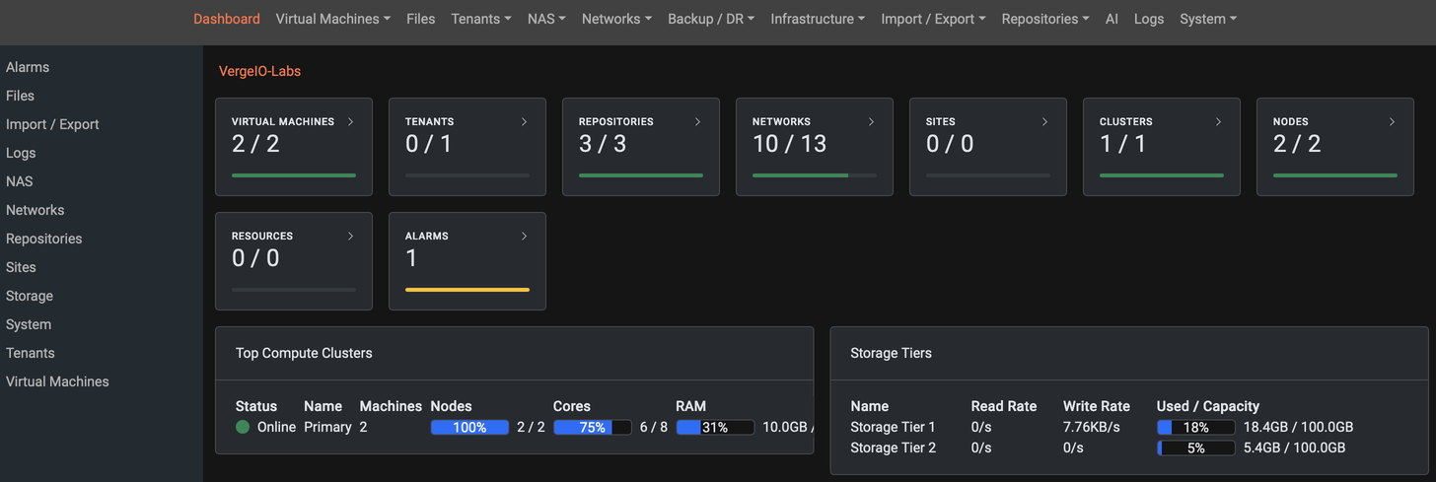Click the VergeIO-Labs breadcrumb link
Image resolution: width=1436 pixels, height=482 pixels.
pyautogui.click(x=259, y=71)
